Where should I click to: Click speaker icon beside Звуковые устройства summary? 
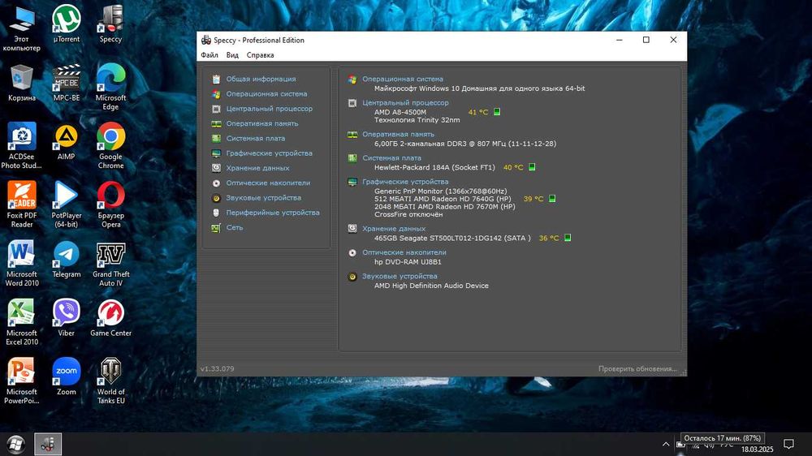(352, 277)
